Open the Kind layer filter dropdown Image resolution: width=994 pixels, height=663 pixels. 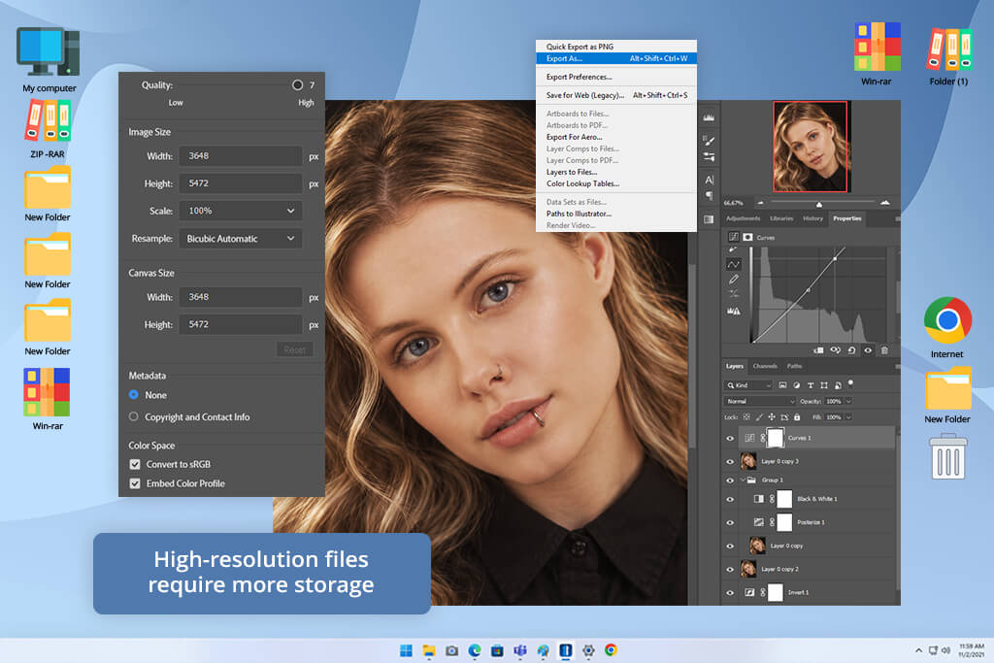tap(748, 384)
